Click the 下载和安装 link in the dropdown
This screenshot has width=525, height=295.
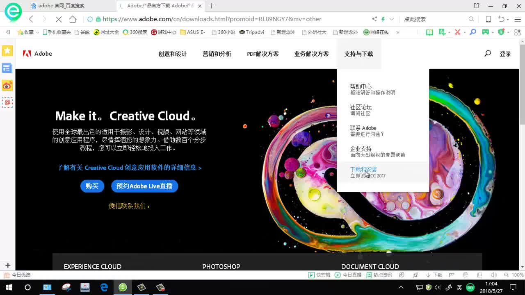(x=363, y=169)
